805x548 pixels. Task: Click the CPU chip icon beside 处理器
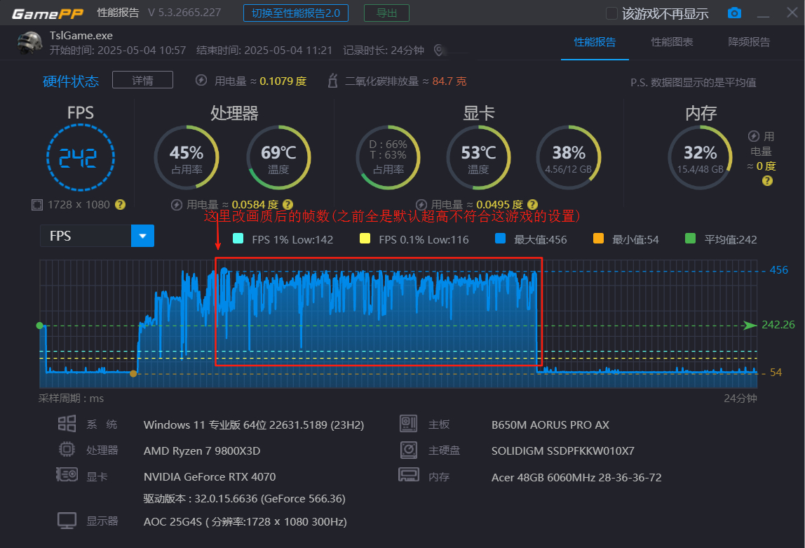tap(67, 449)
